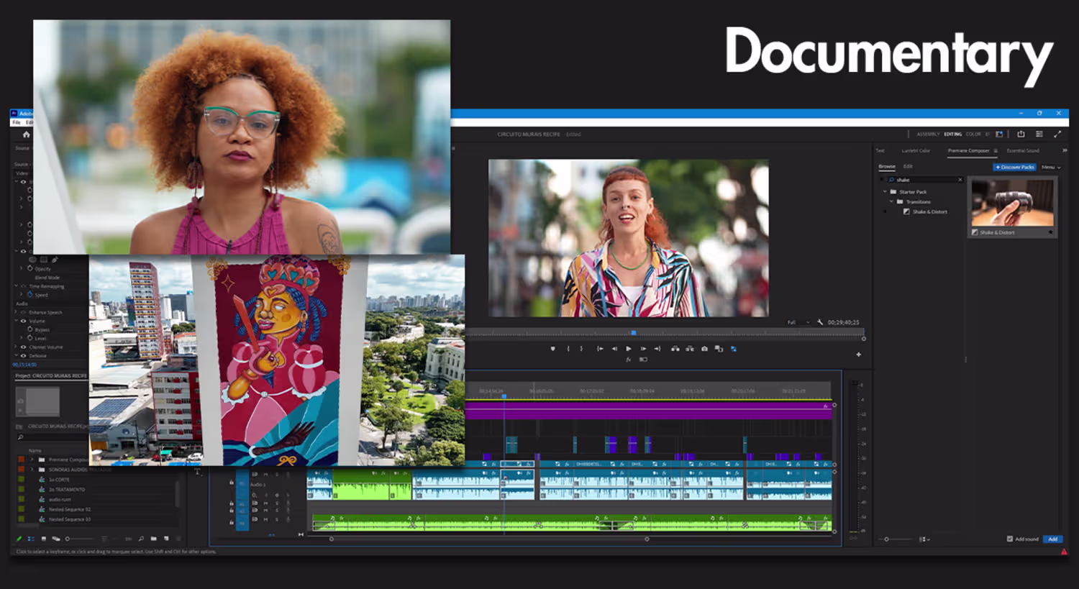Click the Export Frame camera icon
The image size is (1079, 589).
[704, 349]
